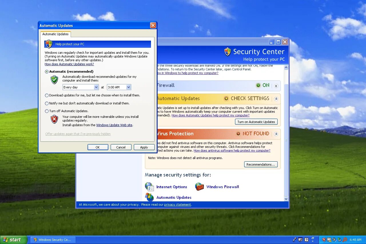Click the Security Center scrollbar down arrow
Viewport: 366px width, 244px height.
point(286,199)
